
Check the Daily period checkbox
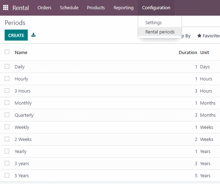click(x=7, y=66)
